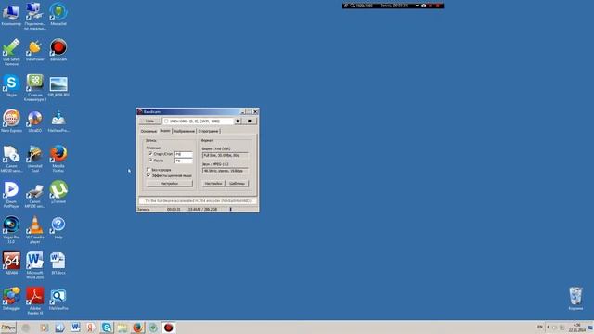Open the ViewPower desktop shortcut

35,50
